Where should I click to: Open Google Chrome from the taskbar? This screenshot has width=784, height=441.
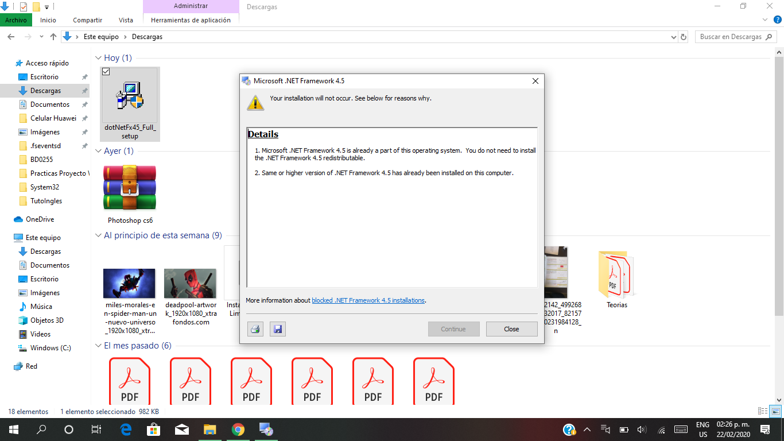[238, 430]
